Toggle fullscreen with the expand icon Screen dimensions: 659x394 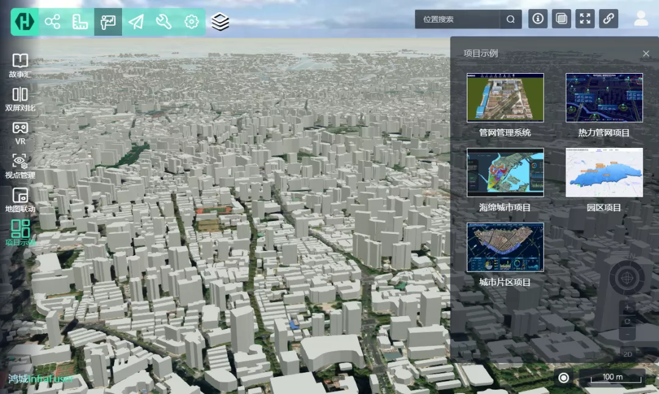coord(585,19)
